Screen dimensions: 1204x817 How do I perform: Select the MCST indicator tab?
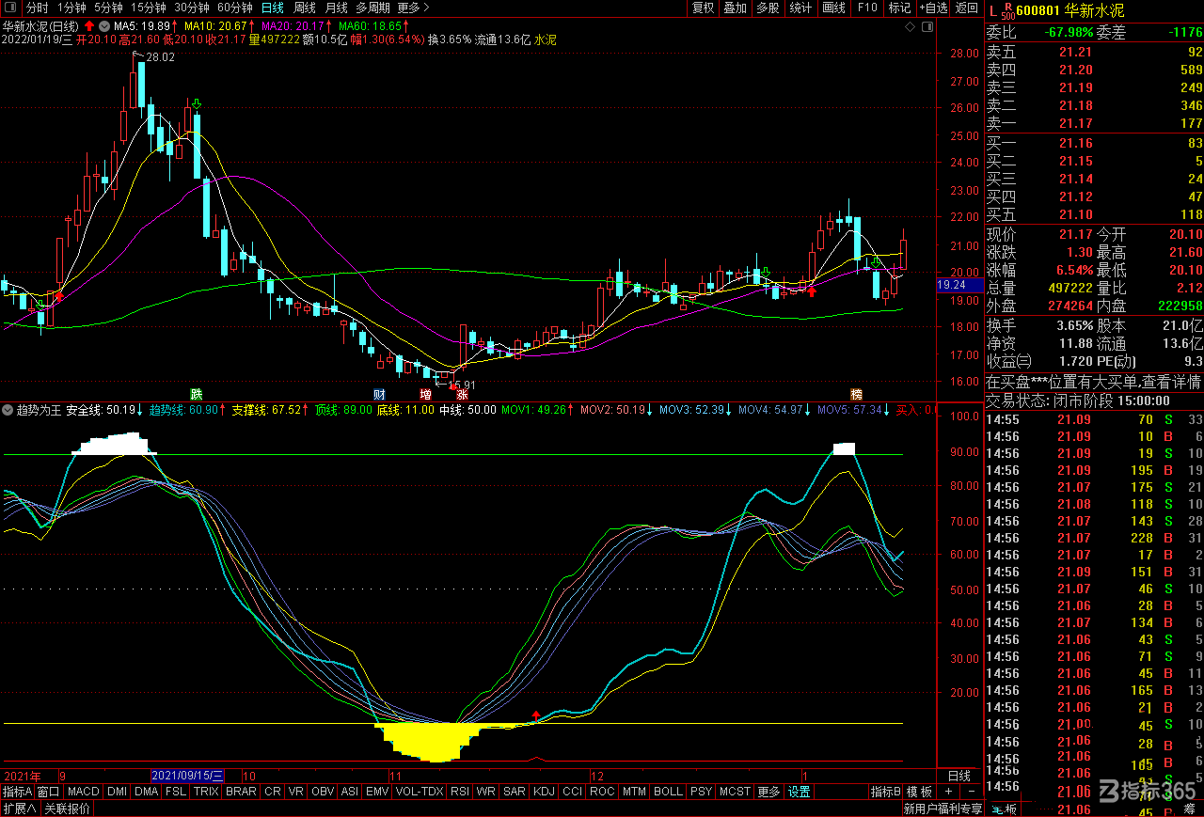[735, 792]
